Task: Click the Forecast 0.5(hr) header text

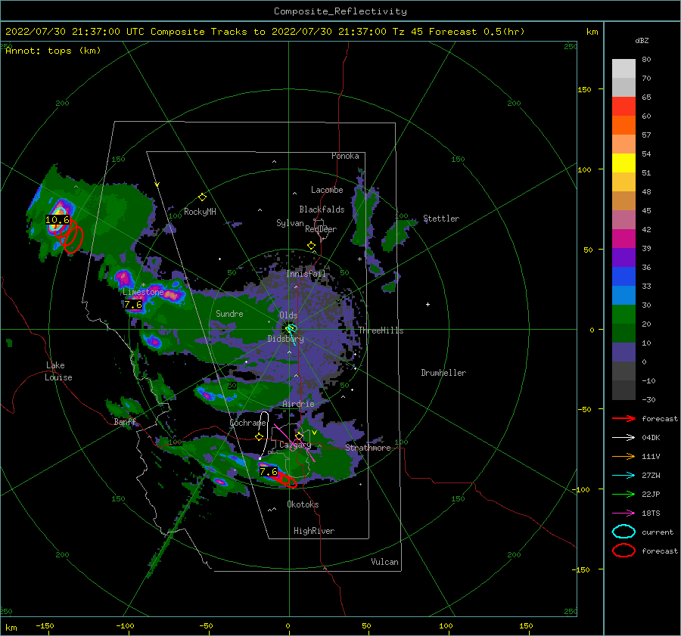Action: point(477,32)
